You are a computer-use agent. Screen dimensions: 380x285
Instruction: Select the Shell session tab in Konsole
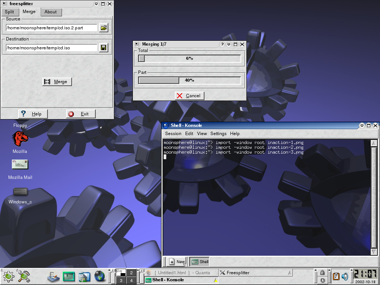pos(200,262)
